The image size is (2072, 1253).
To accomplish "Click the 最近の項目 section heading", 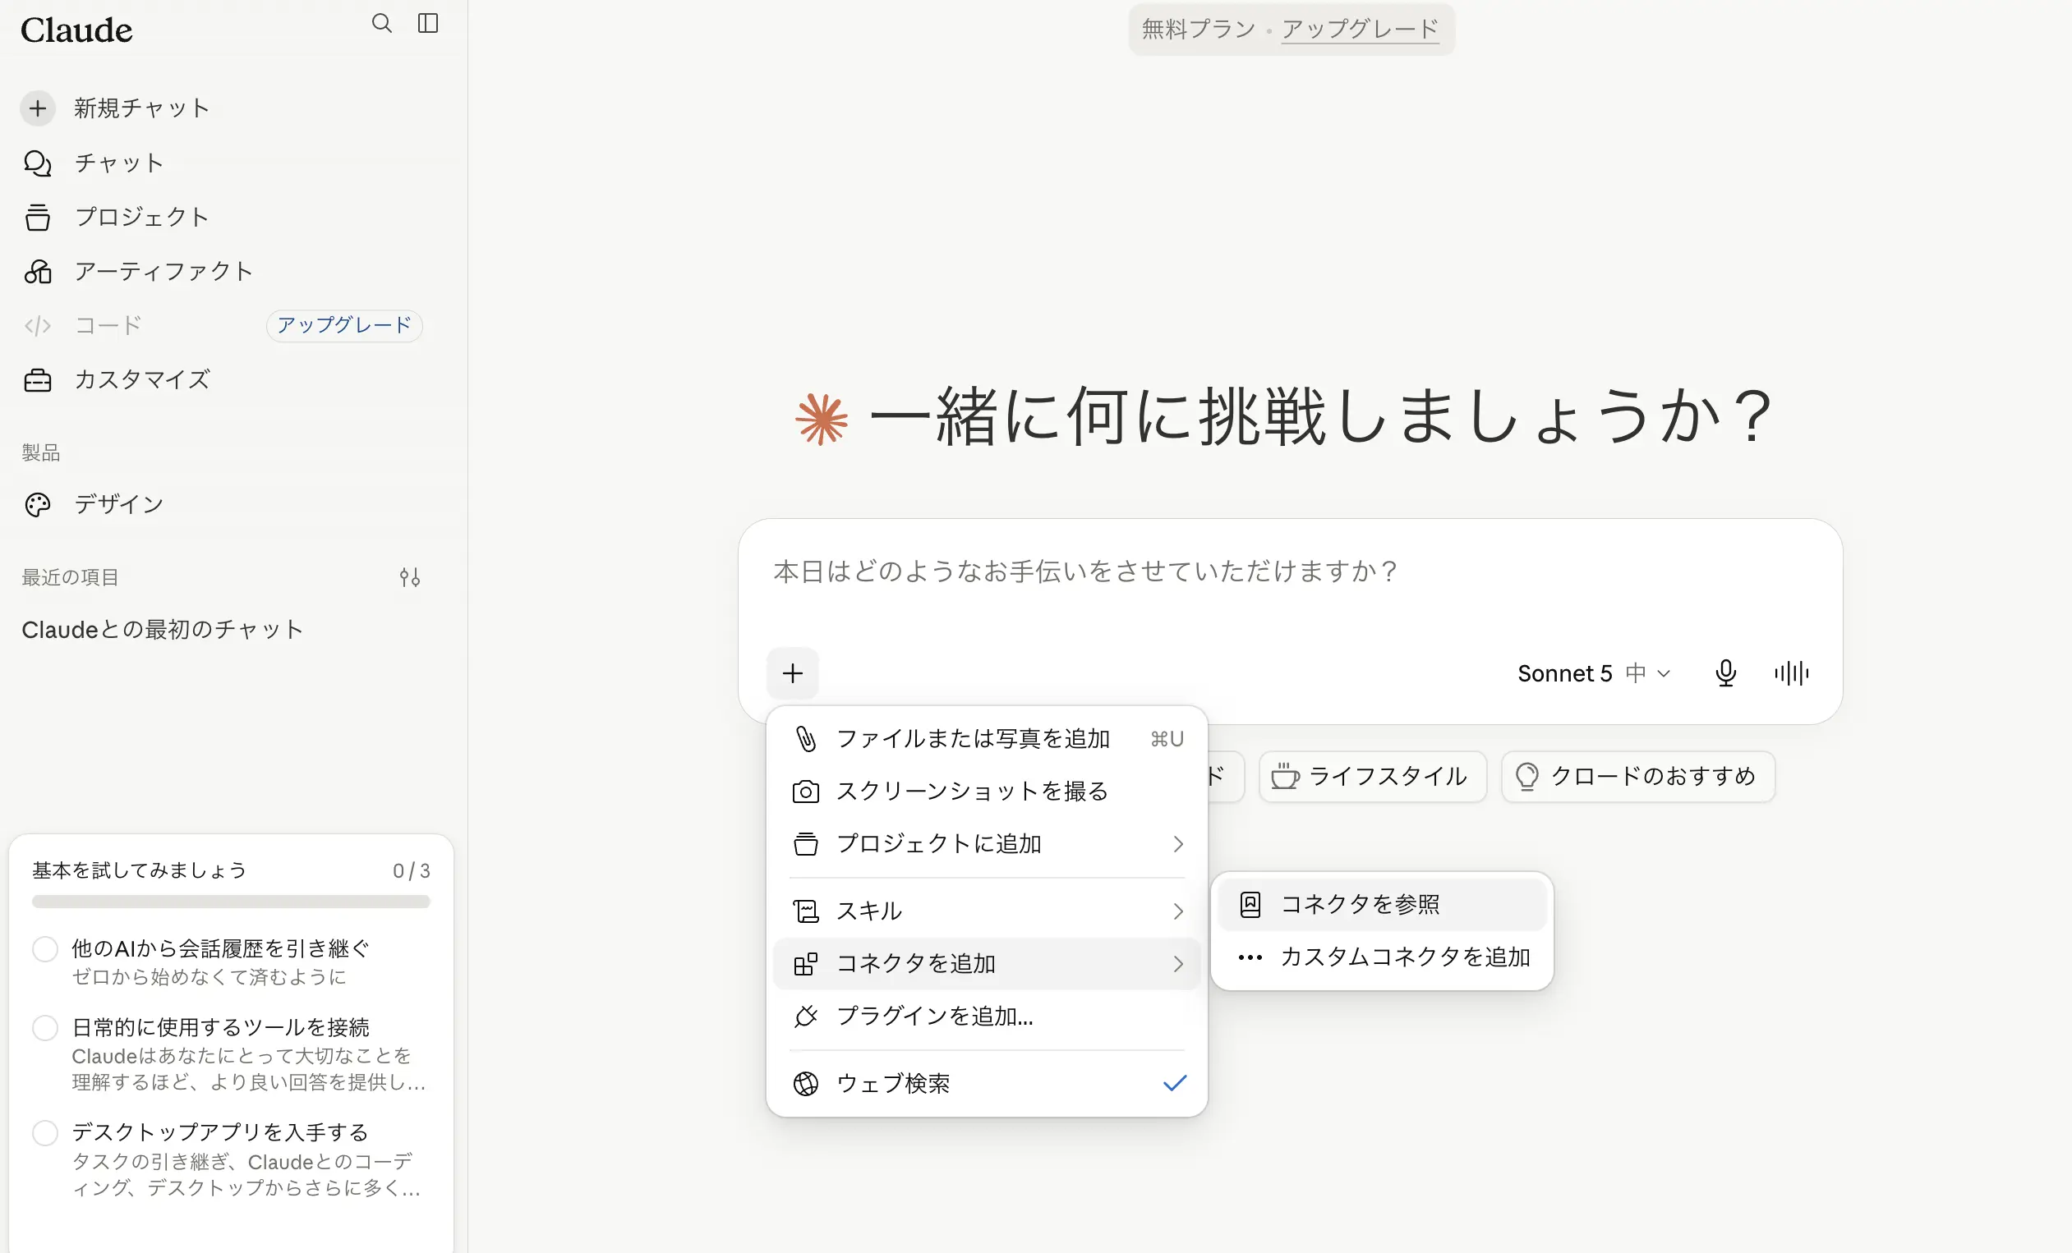I will [70, 577].
